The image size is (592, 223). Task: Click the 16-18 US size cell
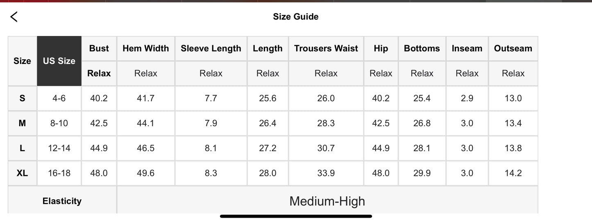(x=59, y=173)
